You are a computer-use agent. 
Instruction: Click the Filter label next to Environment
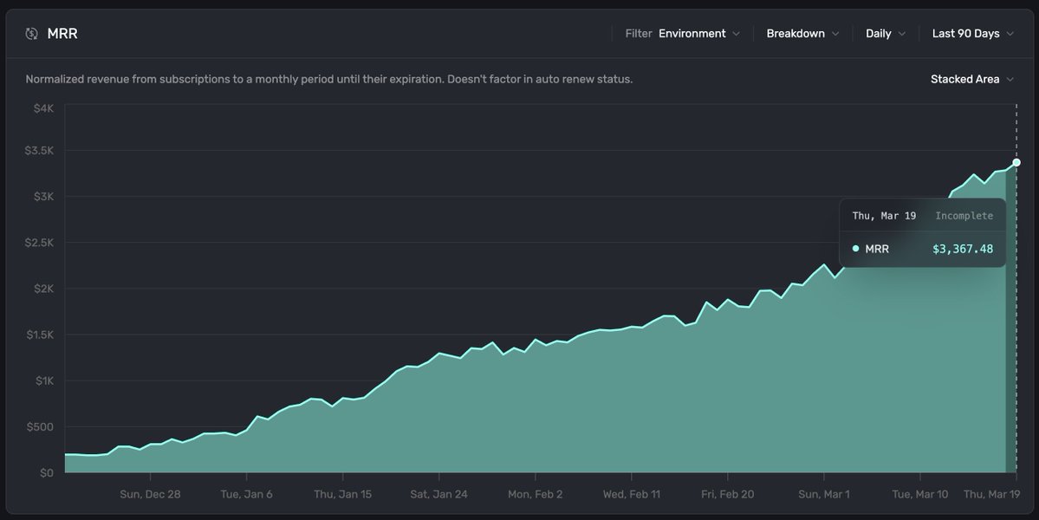(639, 34)
